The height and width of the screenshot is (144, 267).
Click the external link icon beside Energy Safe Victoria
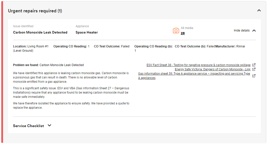pos(254,69)
